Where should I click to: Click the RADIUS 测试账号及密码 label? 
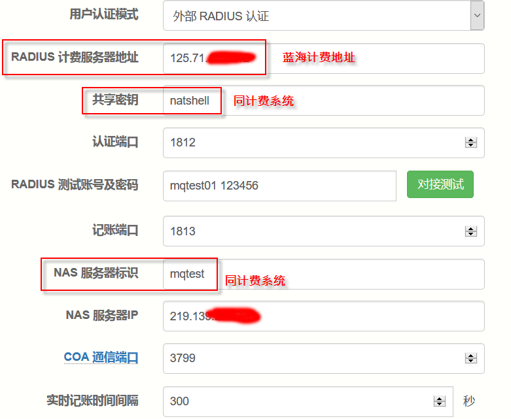[75, 185]
